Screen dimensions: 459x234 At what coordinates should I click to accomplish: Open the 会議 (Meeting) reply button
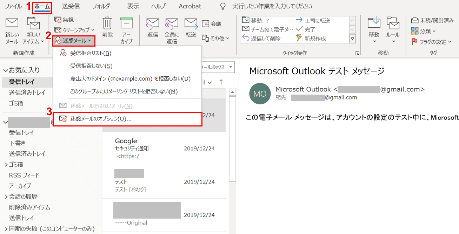click(x=212, y=24)
